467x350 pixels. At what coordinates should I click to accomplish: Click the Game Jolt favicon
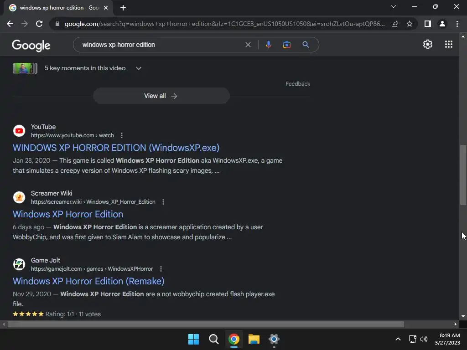pos(19,264)
